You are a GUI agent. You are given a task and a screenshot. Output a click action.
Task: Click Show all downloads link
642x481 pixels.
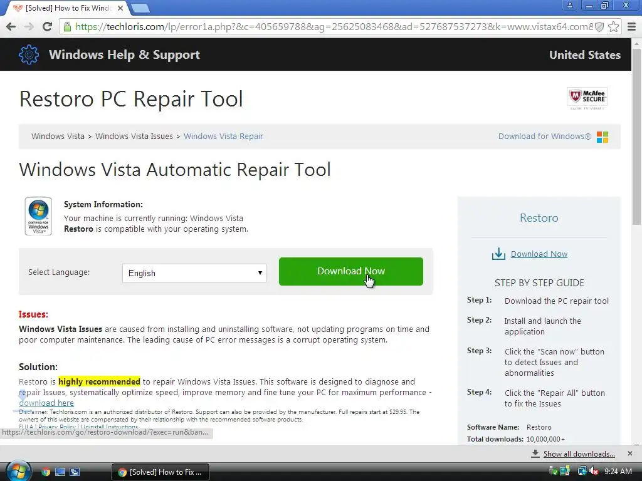(x=579, y=454)
